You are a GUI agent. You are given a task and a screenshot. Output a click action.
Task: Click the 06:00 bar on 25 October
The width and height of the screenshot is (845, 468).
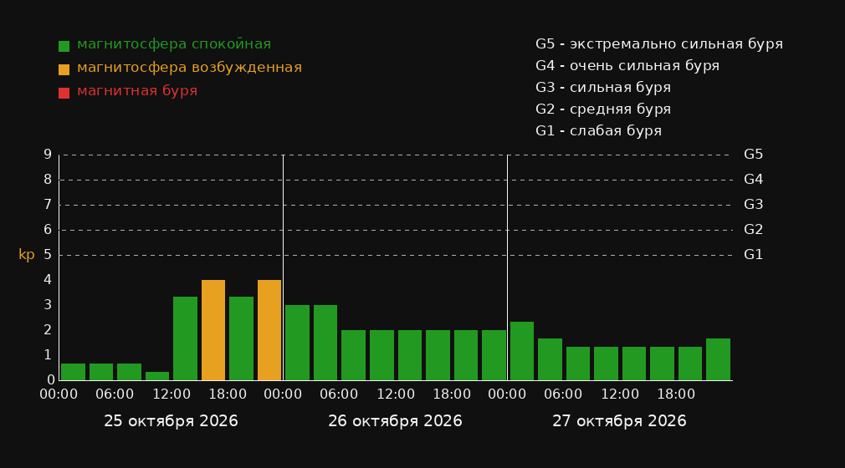tap(130, 372)
